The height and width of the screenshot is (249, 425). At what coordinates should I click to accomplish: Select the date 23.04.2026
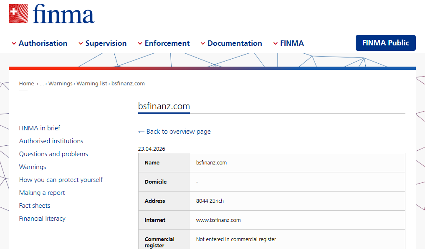click(x=152, y=149)
